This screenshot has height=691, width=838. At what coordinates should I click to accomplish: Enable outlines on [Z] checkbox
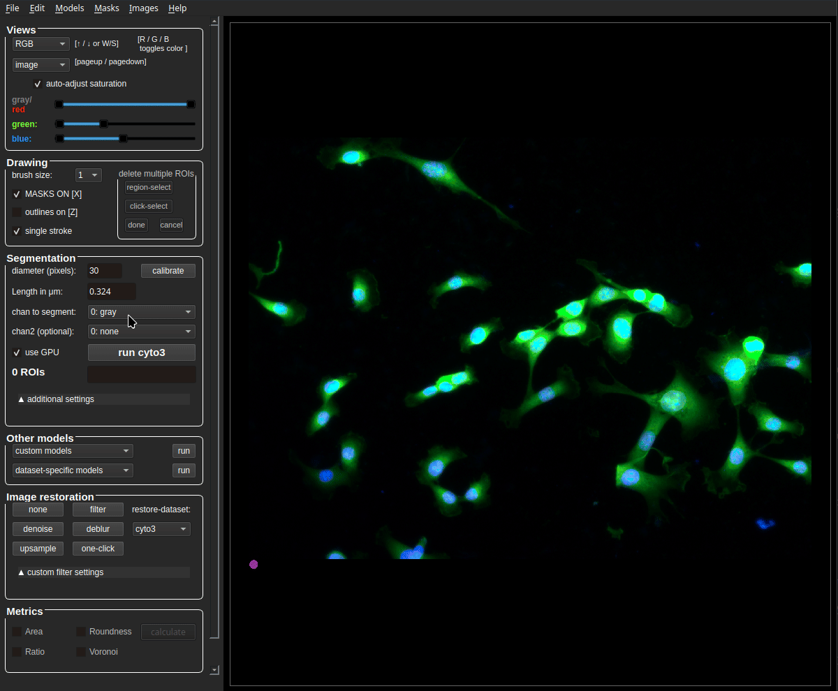17,212
